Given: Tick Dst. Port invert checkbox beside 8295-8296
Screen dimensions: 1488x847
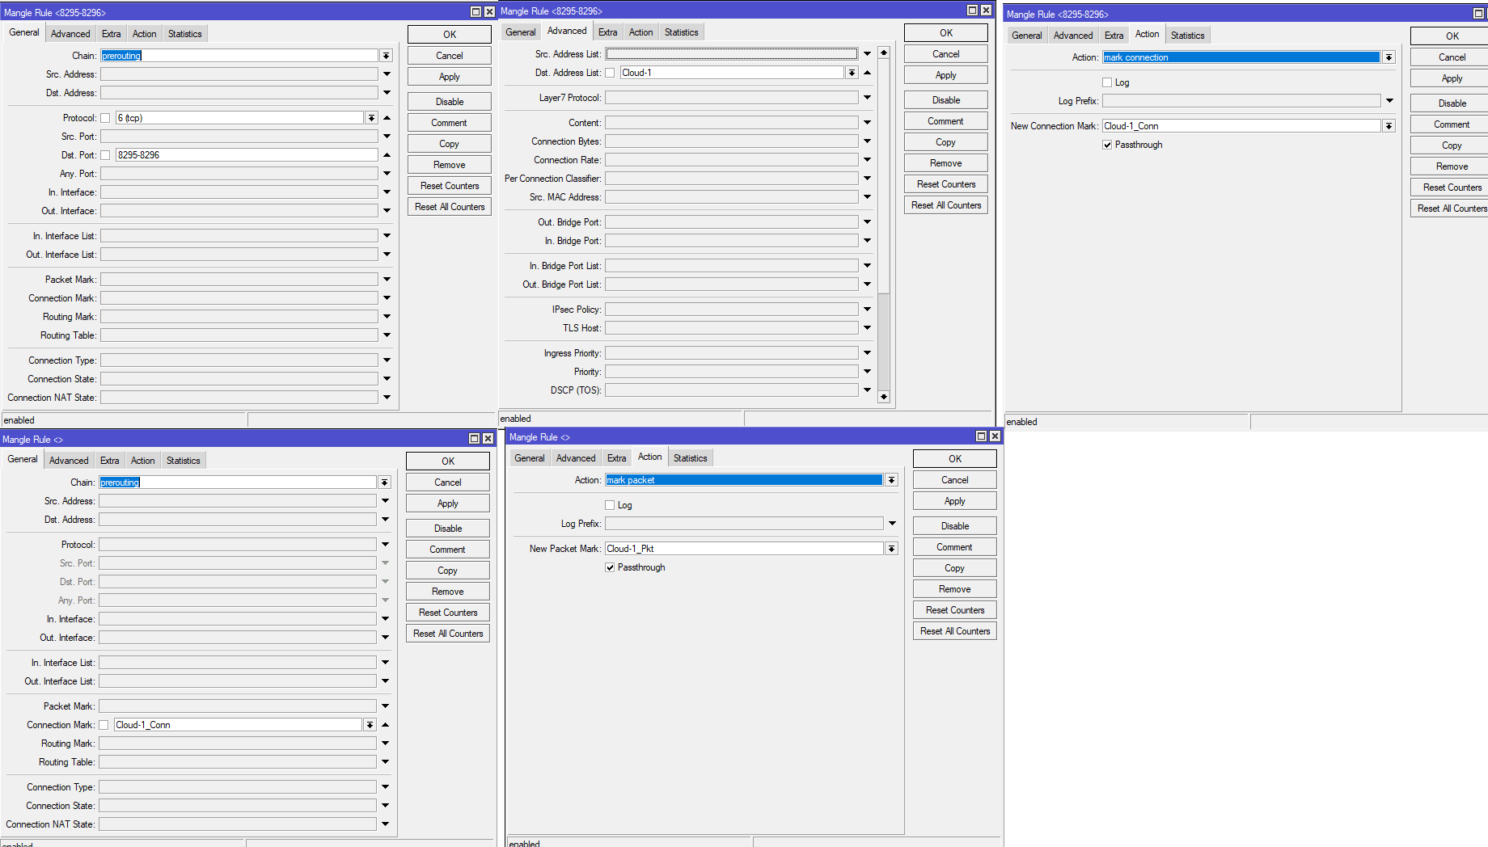Looking at the screenshot, I should tap(104, 155).
